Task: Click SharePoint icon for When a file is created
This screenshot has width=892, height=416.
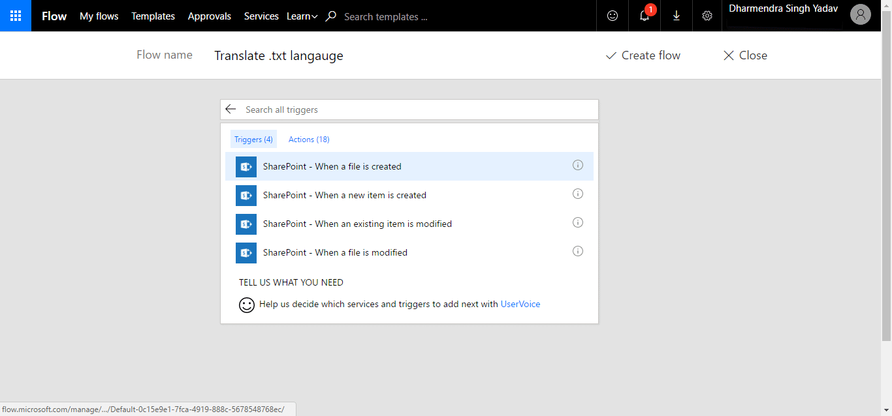Action: coord(246,166)
